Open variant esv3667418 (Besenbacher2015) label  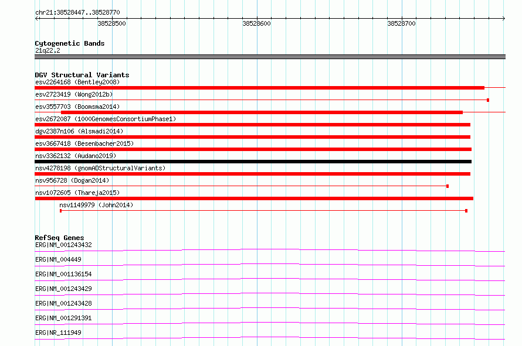click(x=84, y=143)
